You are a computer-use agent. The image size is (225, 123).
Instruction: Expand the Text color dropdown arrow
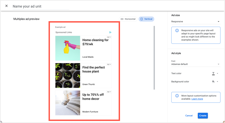tap(217, 73)
